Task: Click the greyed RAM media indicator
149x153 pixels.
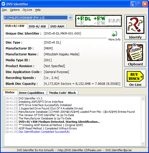Action: (x=114, y=21)
